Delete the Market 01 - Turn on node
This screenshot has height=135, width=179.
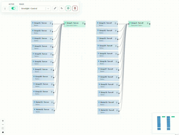tap(52, 102)
